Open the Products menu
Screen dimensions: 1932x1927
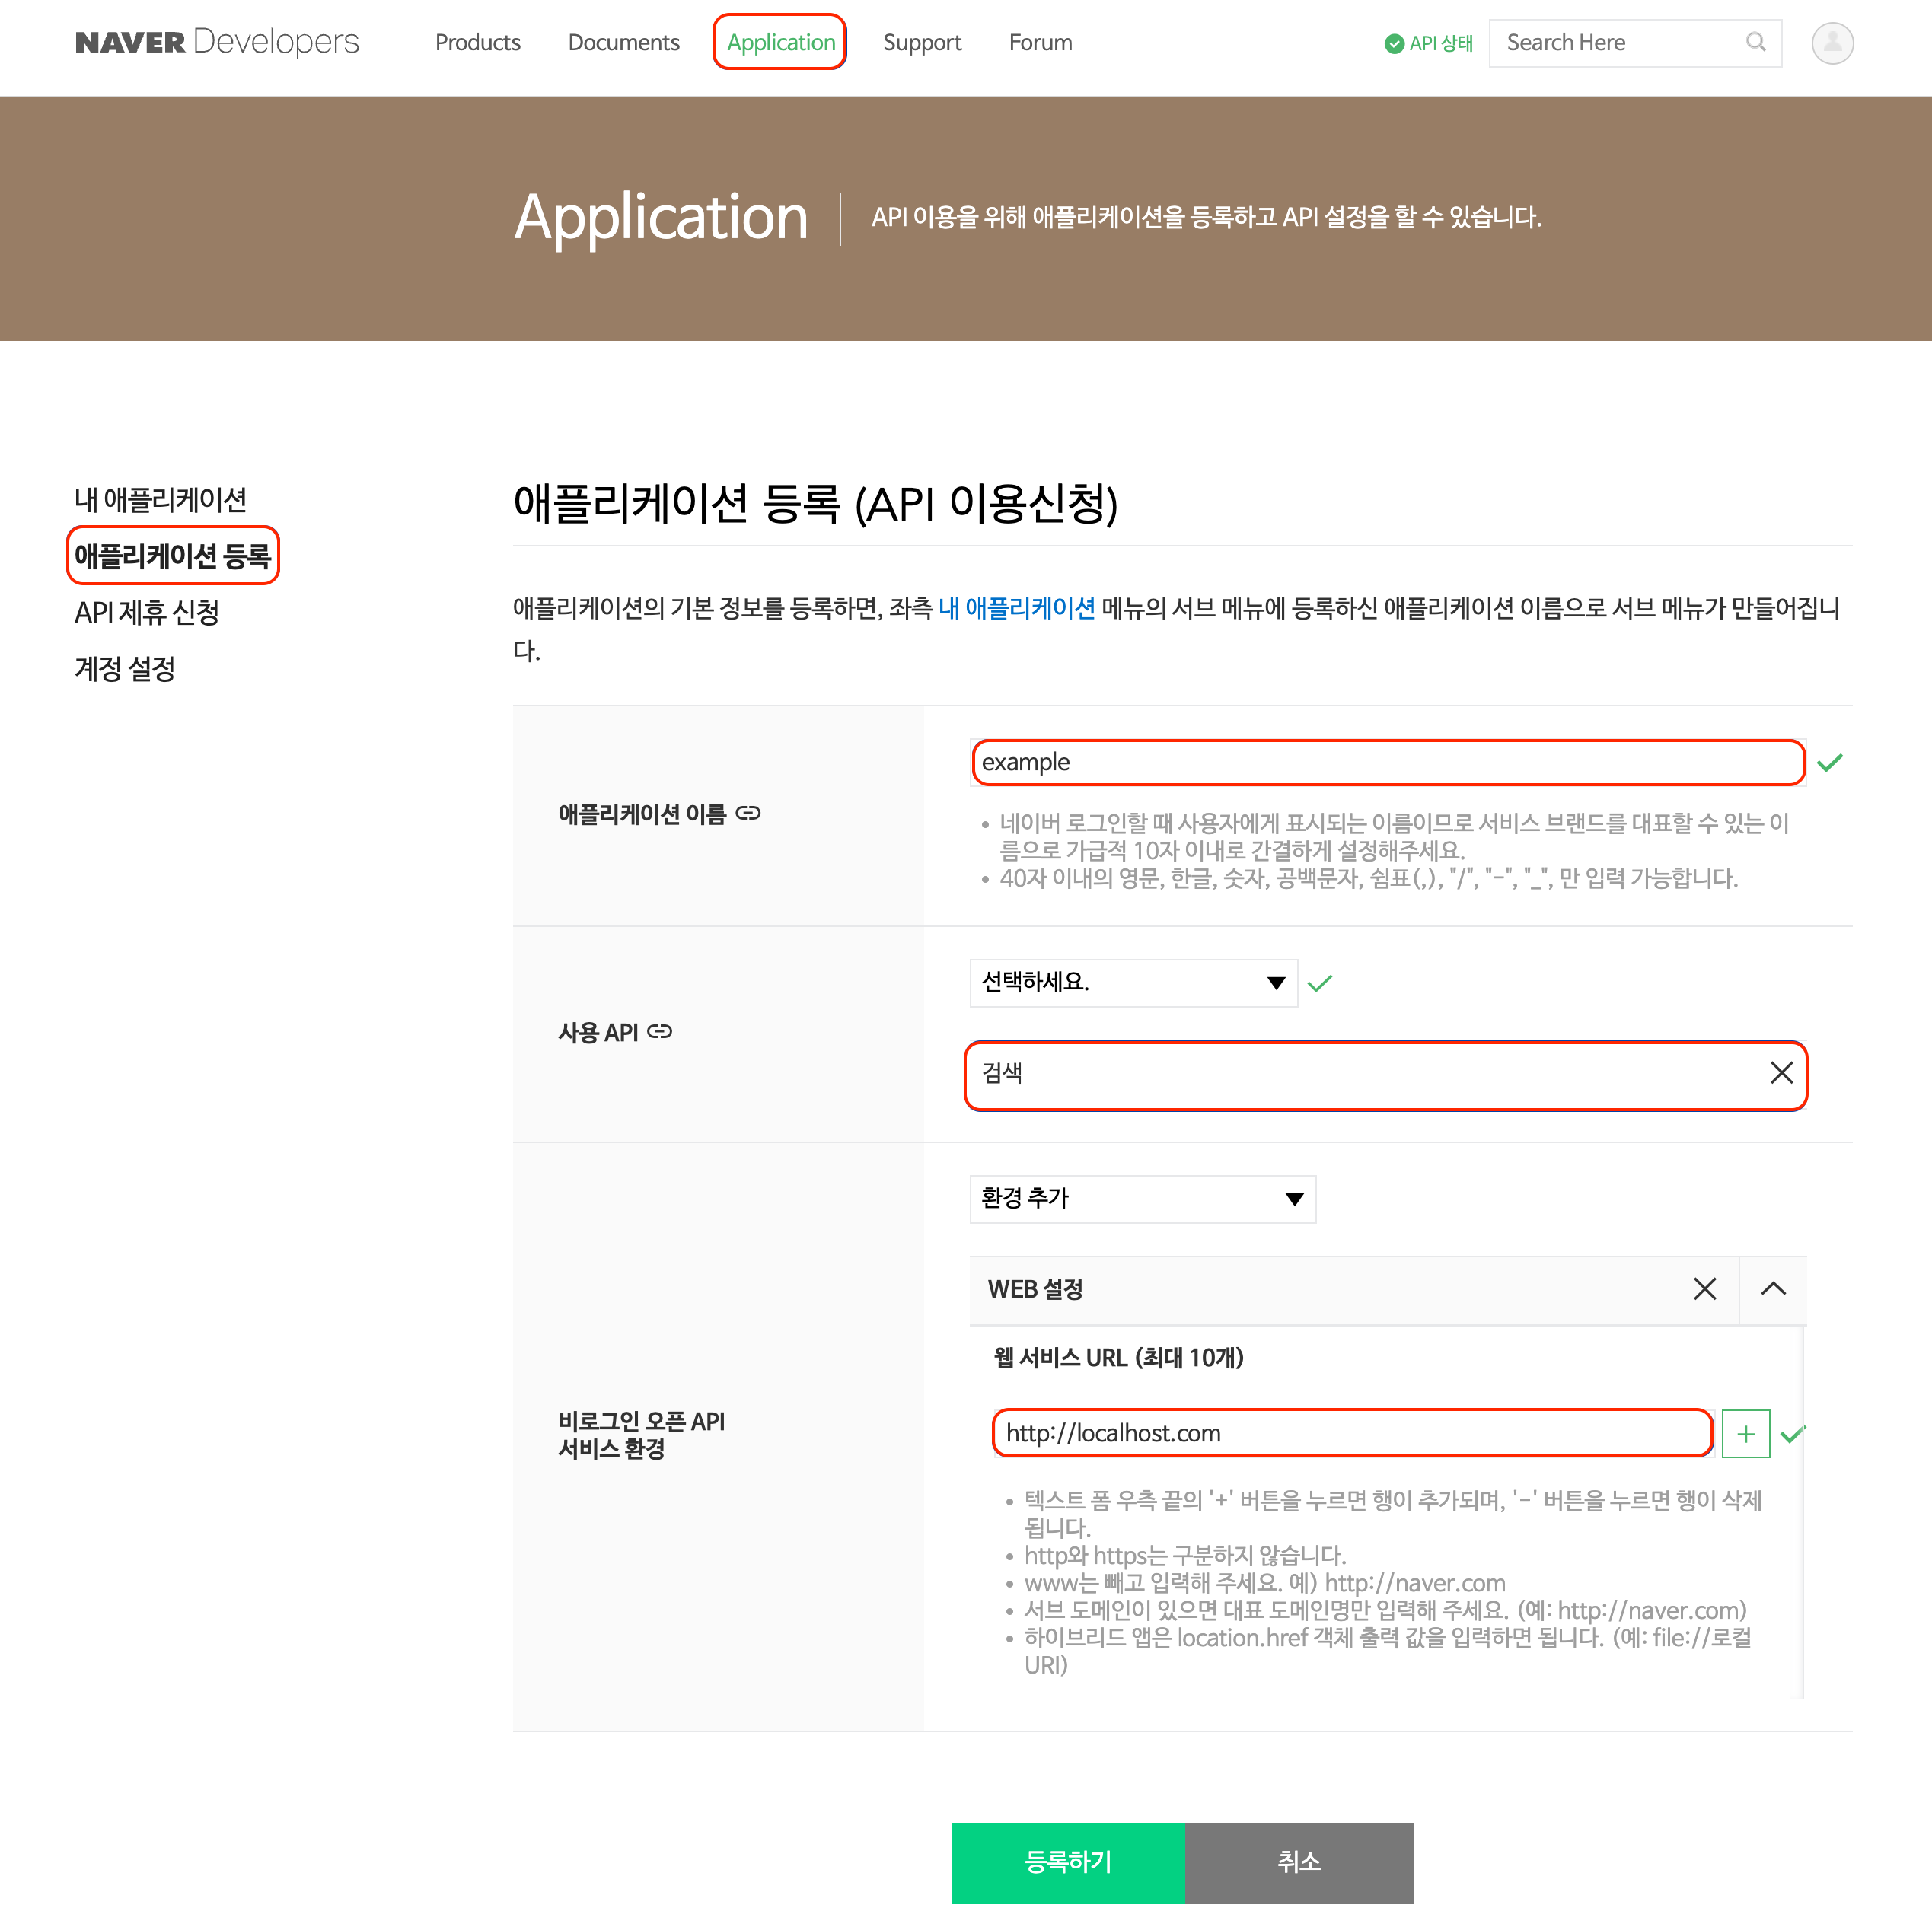pyautogui.click(x=477, y=42)
